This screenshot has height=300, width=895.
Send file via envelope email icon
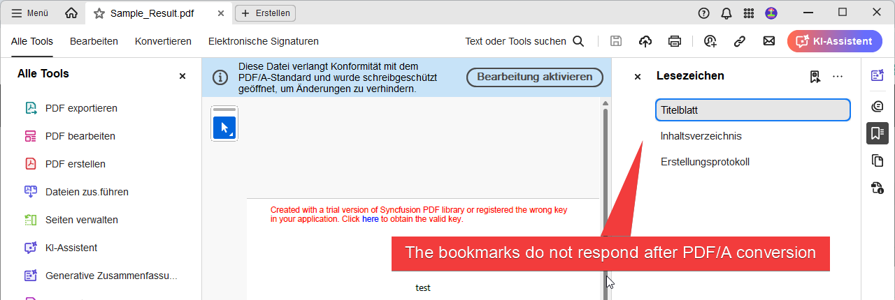768,41
